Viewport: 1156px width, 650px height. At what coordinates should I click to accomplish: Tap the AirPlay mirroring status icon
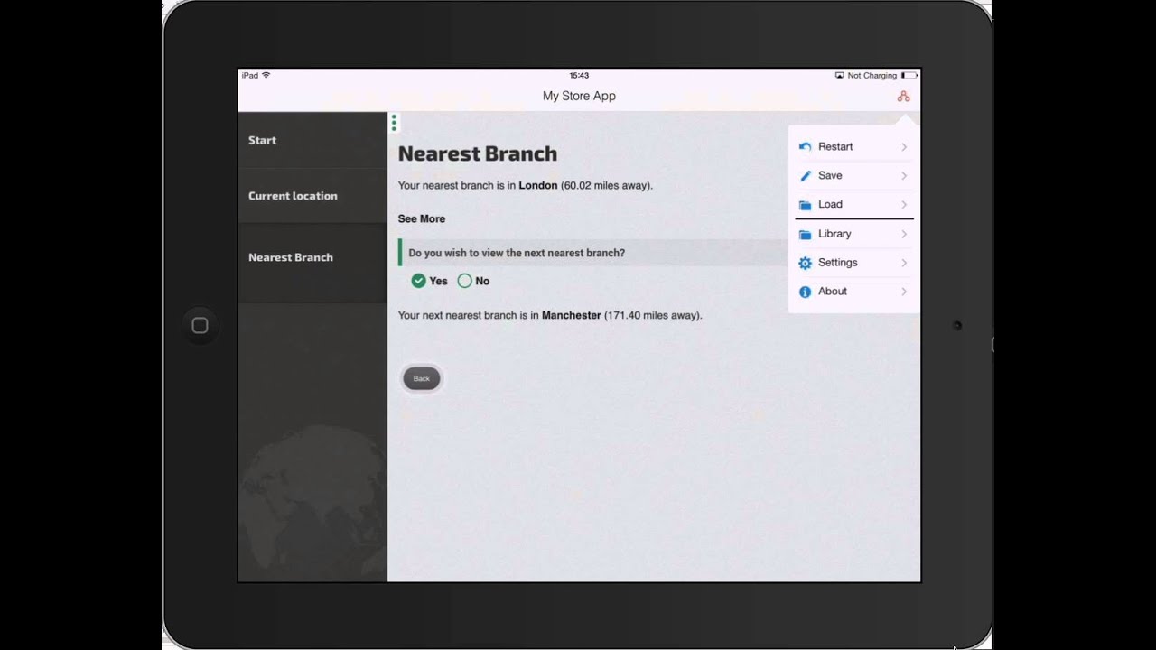pos(840,76)
